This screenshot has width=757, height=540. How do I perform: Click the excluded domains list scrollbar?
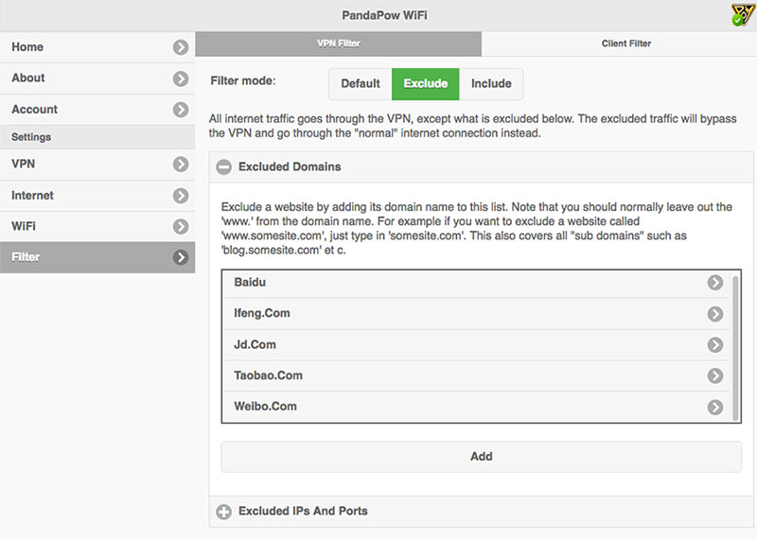pos(736,345)
